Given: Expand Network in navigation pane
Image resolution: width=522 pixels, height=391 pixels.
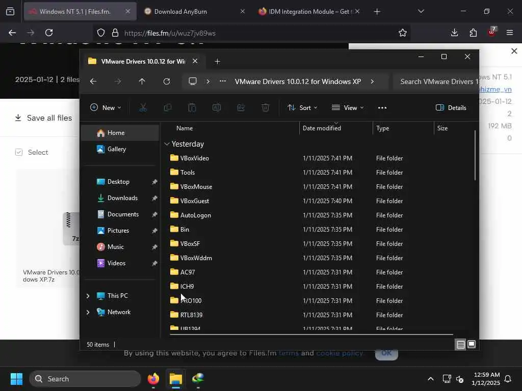Looking at the screenshot, I should pos(88,312).
